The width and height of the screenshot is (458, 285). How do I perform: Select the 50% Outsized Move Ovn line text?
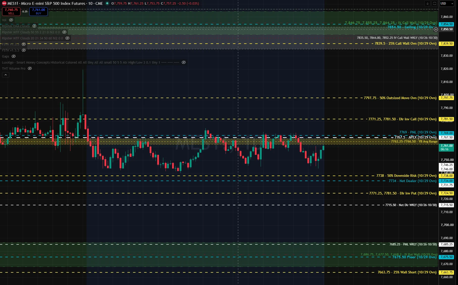click(400, 98)
